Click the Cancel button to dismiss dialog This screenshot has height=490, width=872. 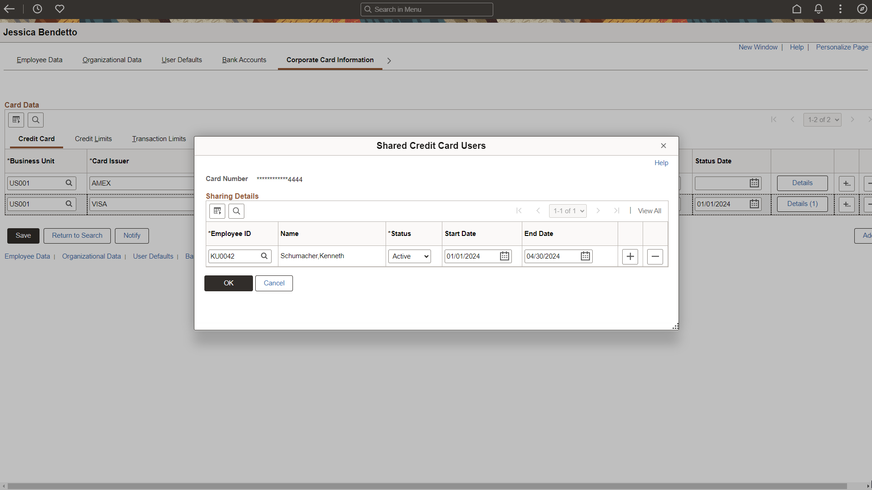[274, 282]
